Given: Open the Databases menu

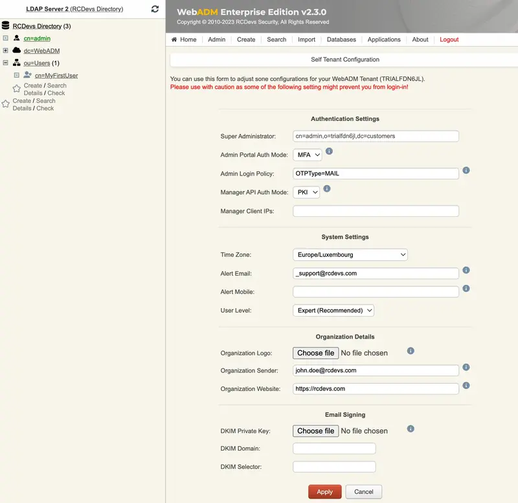Looking at the screenshot, I should [341, 39].
